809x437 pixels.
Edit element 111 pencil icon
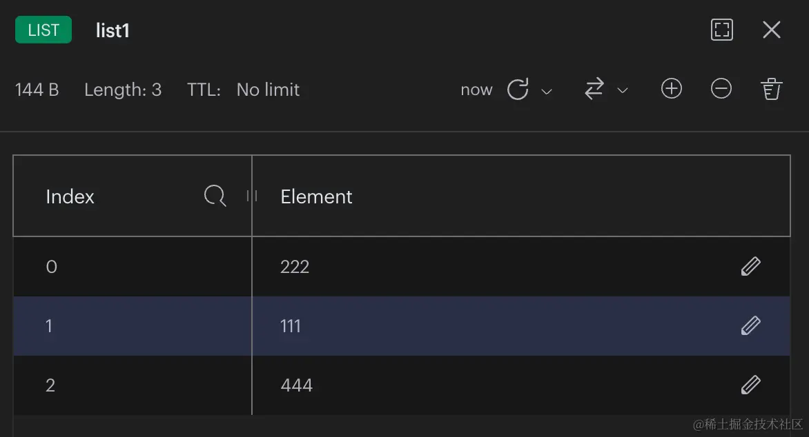tap(751, 326)
